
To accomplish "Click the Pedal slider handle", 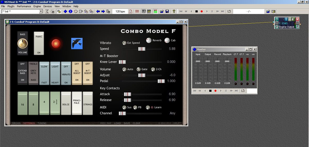I will tap(161, 81).
